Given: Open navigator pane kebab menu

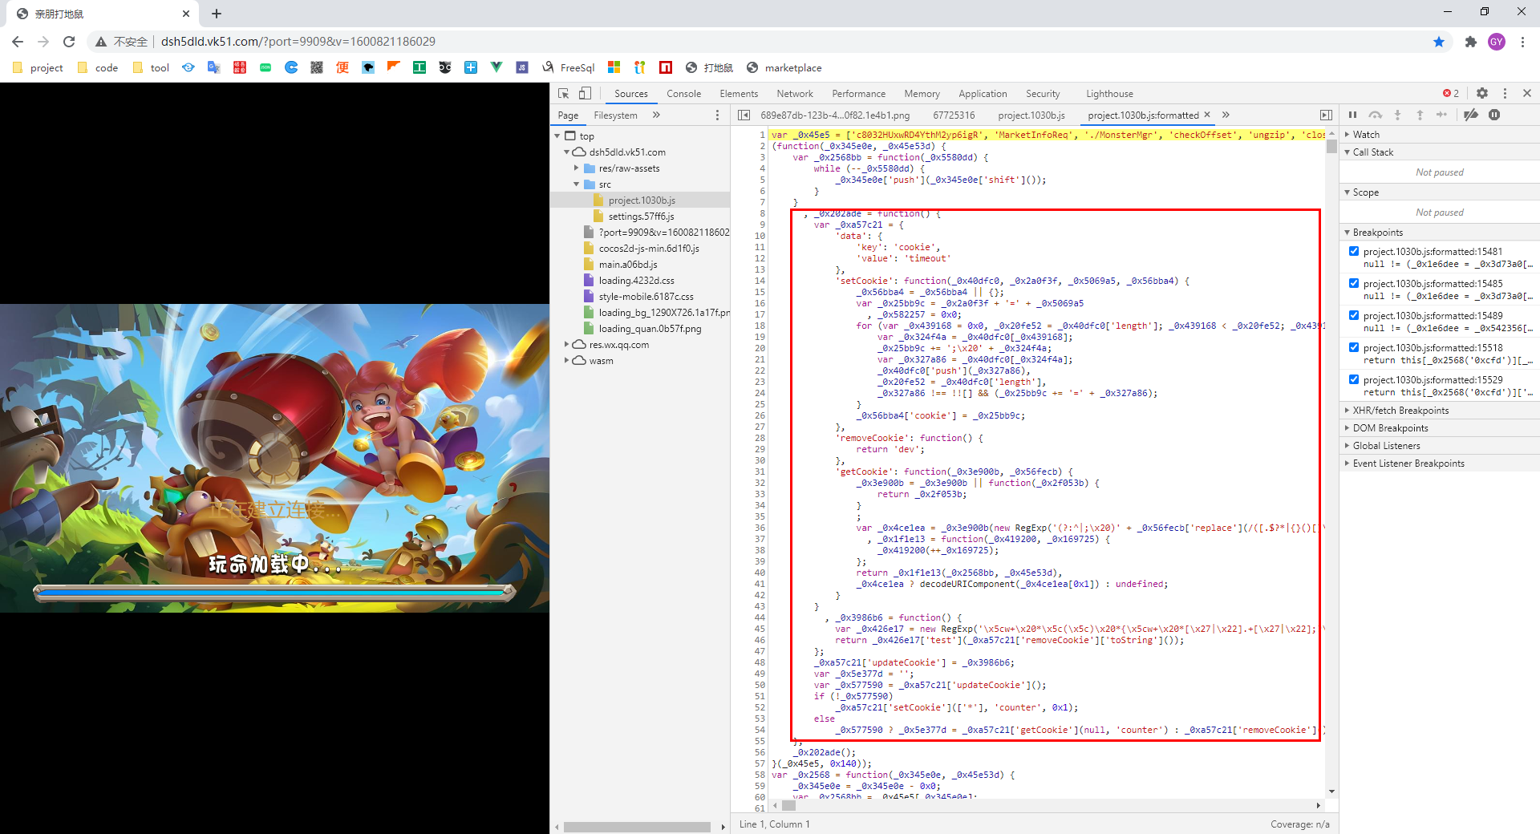Looking at the screenshot, I should 717,115.
